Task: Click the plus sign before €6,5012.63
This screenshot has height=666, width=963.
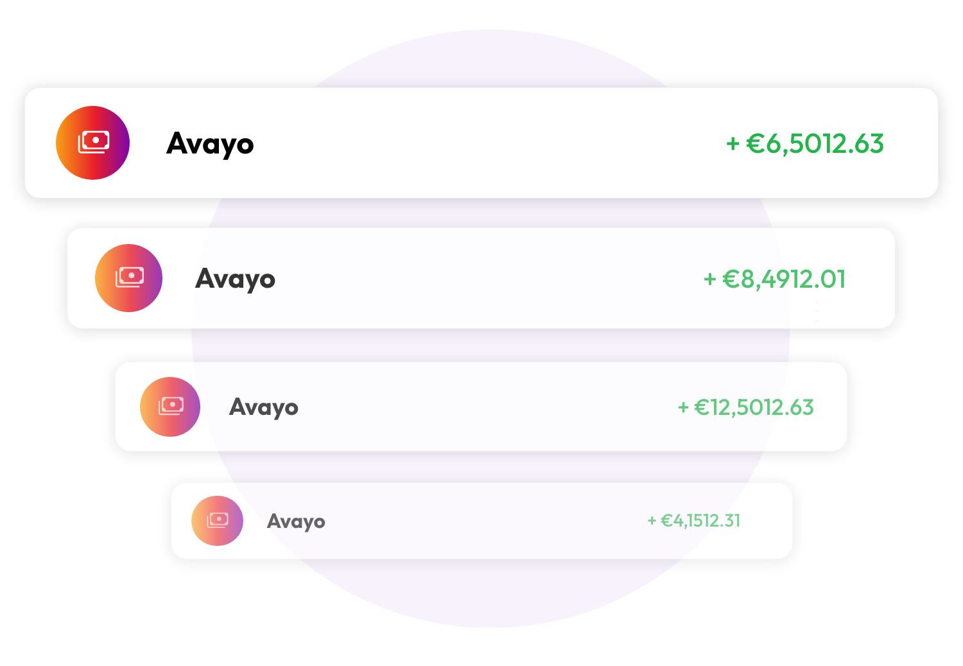Action: point(733,144)
